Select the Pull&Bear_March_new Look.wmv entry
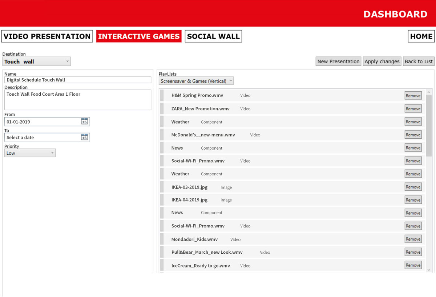 click(x=292, y=252)
